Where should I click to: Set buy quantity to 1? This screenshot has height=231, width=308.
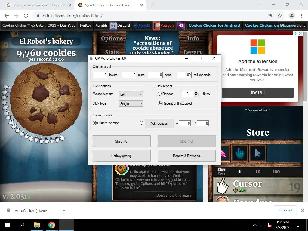[240, 172]
